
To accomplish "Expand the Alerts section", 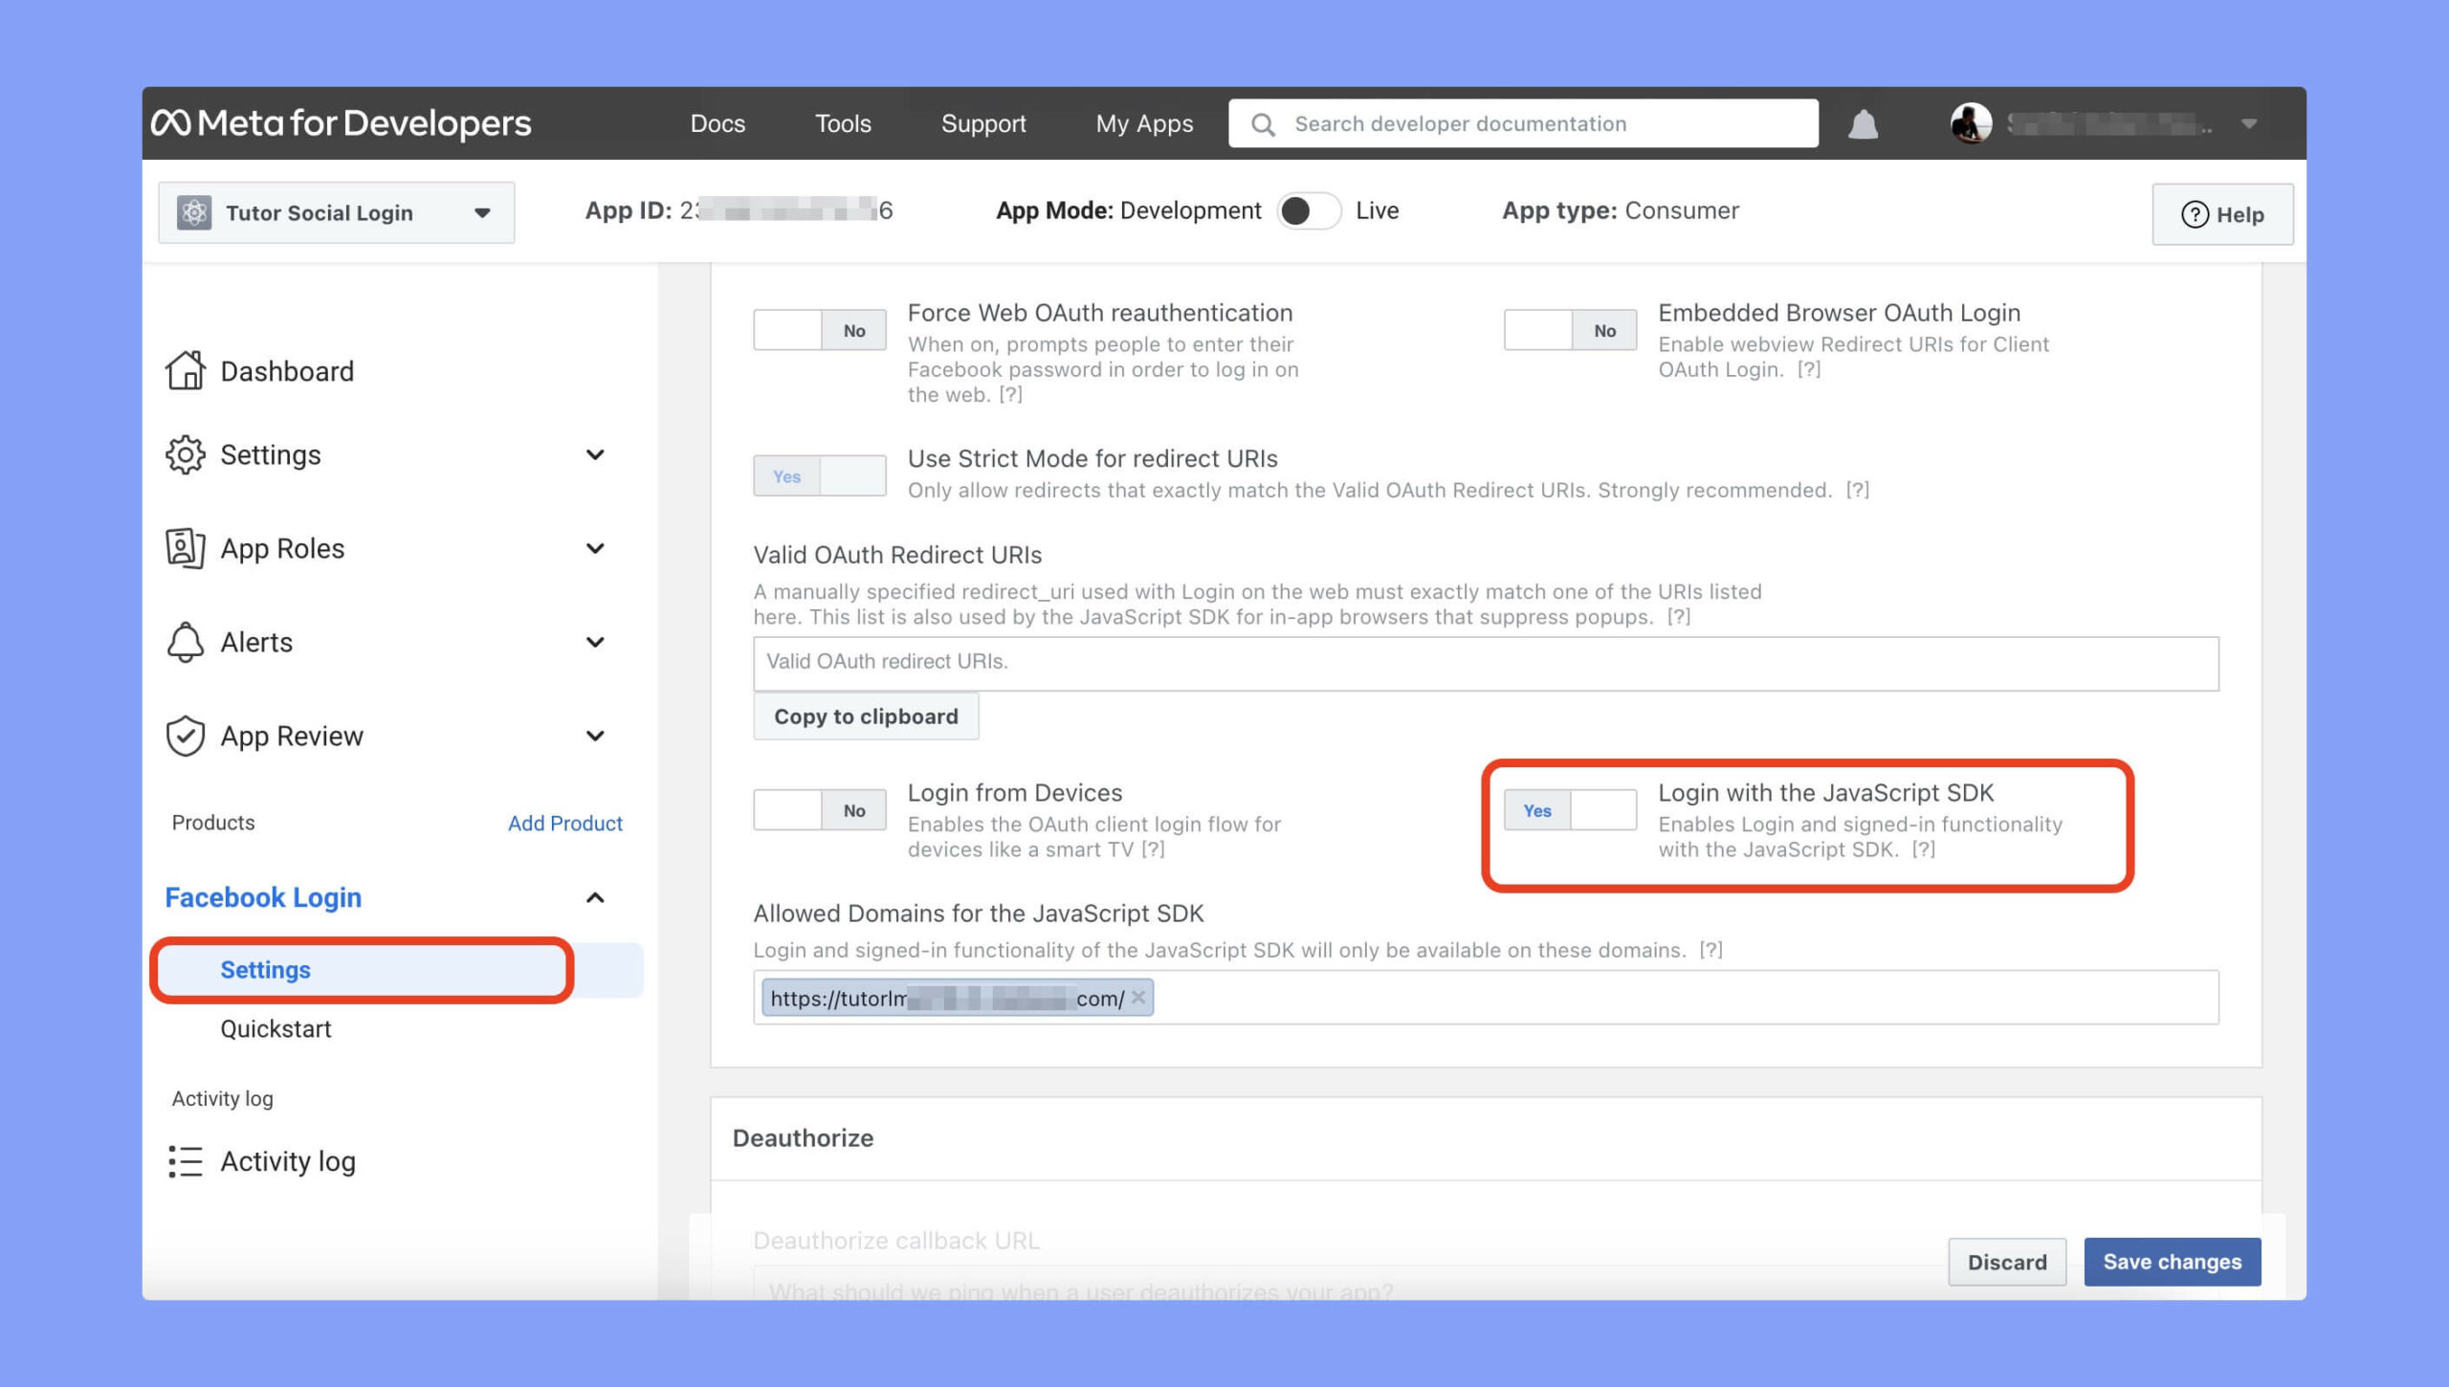I will pos(597,642).
